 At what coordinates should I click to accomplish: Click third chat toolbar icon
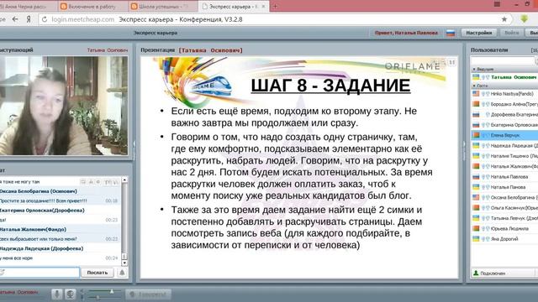[98, 182]
